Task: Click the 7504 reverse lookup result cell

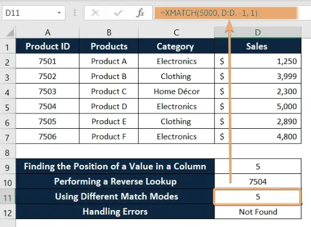Action: point(257,181)
